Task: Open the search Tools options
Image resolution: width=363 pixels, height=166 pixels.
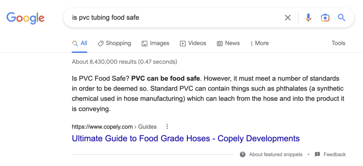Action: point(338,43)
